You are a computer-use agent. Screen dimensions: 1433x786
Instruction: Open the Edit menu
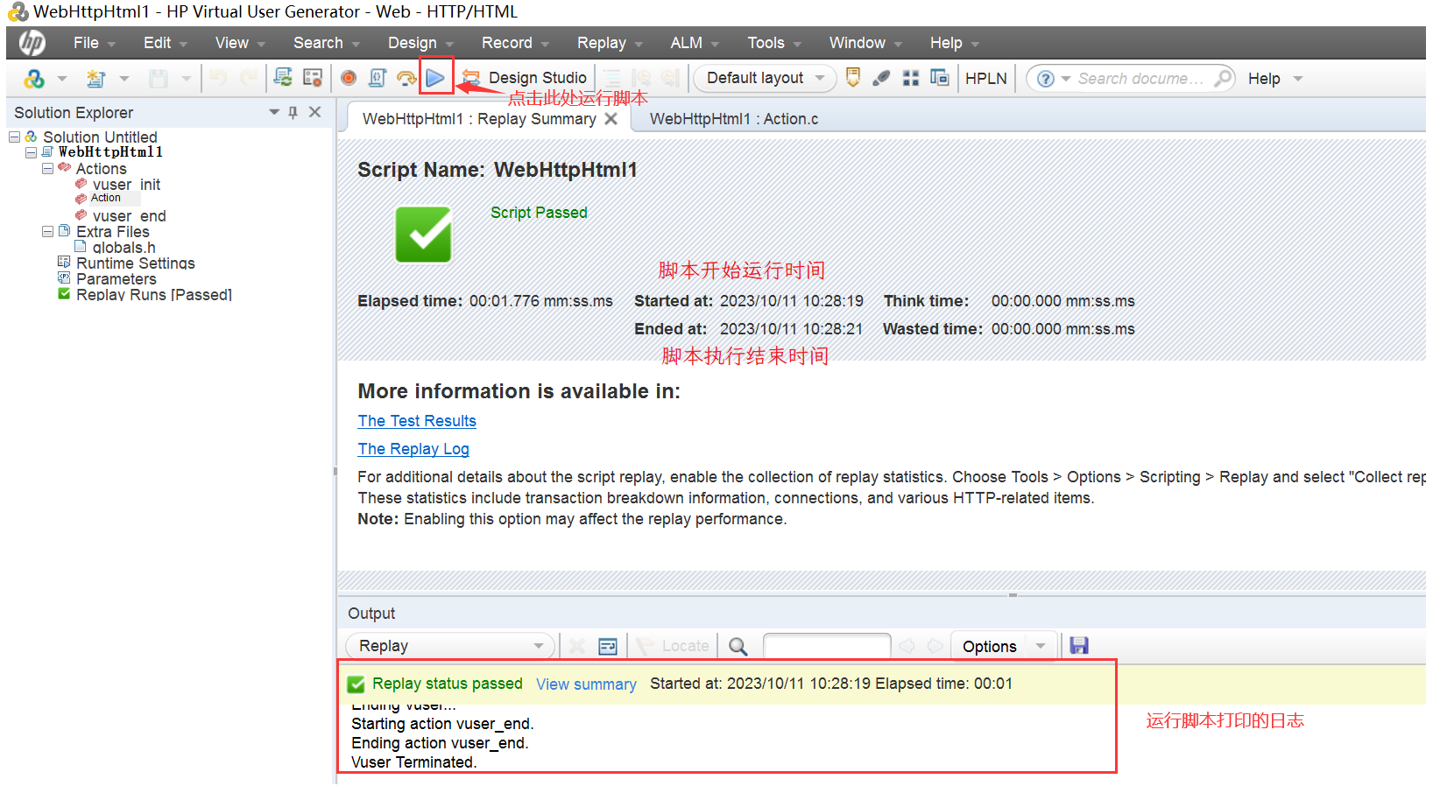tap(166, 43)
